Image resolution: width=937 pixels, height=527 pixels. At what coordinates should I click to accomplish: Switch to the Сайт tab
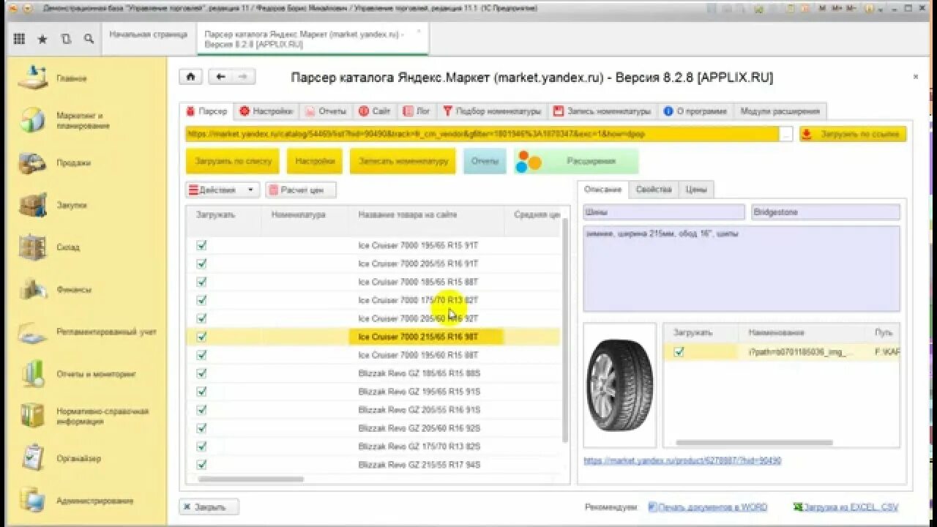(x=375, y=111)
